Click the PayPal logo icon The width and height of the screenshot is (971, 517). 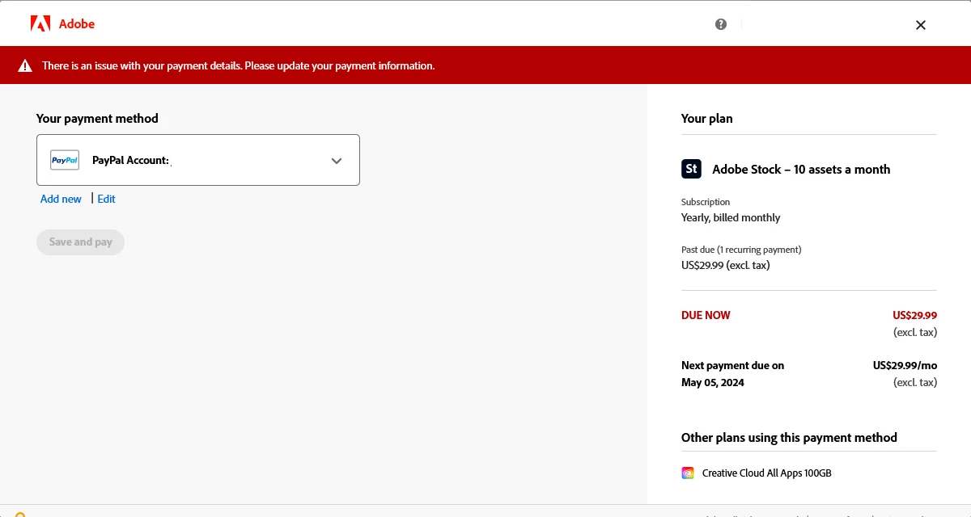[65, 160]
